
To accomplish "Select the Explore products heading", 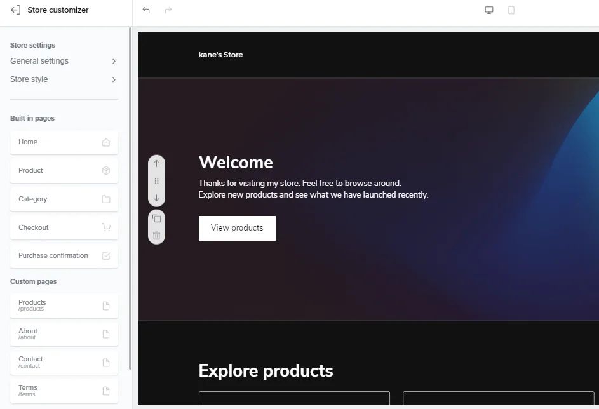I will pos(266,371).
